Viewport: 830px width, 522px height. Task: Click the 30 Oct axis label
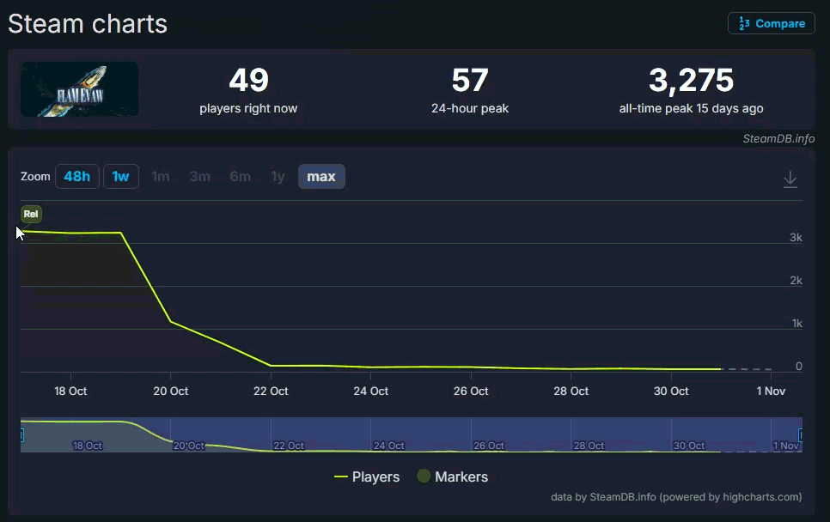click(x=671, y=391)
